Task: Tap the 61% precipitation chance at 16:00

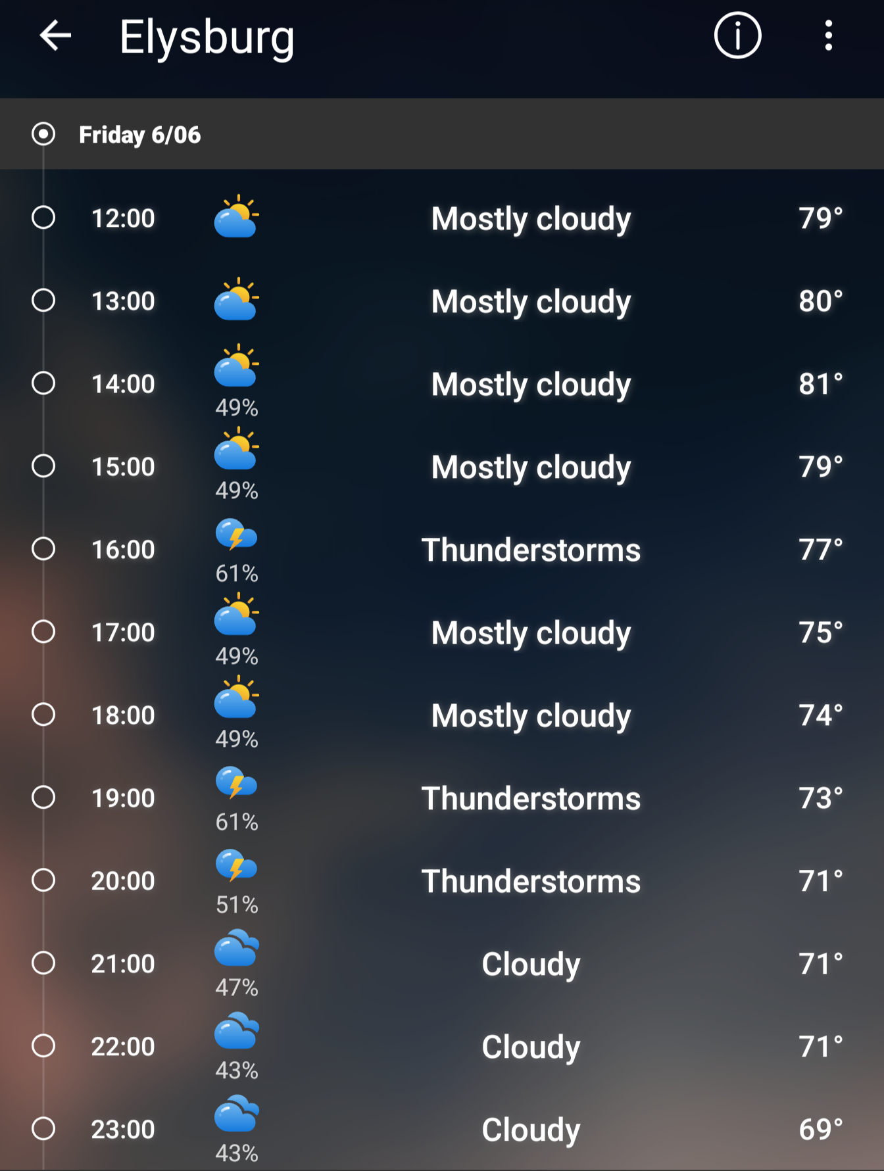Action: point(237,573)
